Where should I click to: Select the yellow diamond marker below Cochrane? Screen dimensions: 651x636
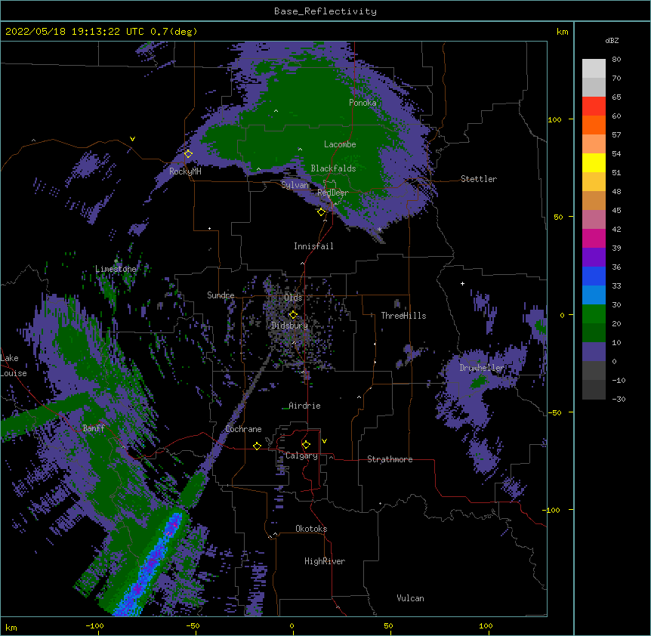click(257, 446)
